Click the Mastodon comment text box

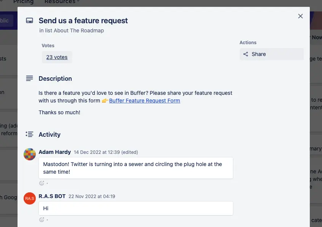[x=135, y=168]
